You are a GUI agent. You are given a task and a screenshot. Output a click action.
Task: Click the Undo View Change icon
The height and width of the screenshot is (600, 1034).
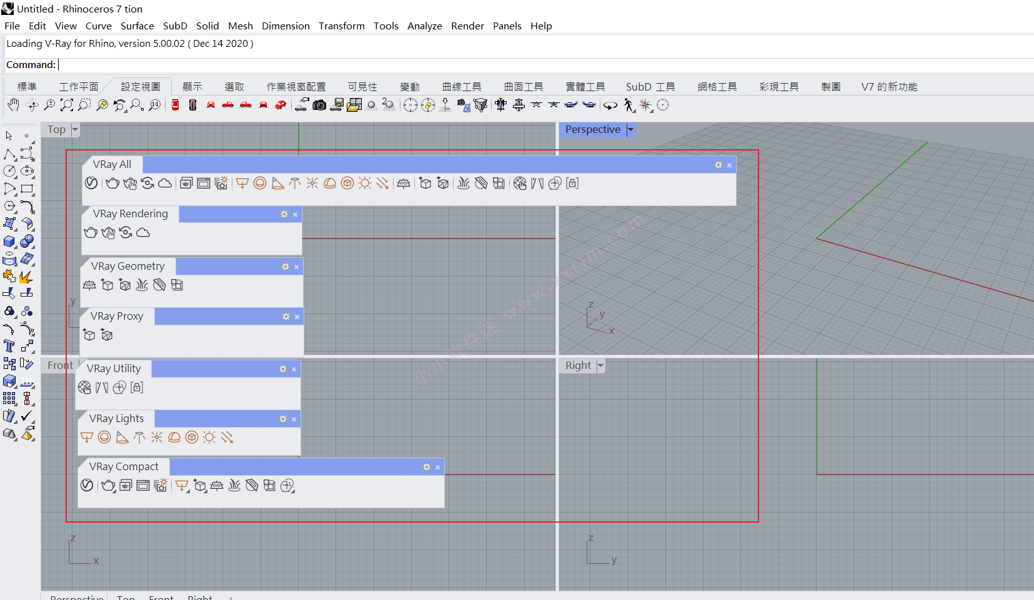(120, 105)
